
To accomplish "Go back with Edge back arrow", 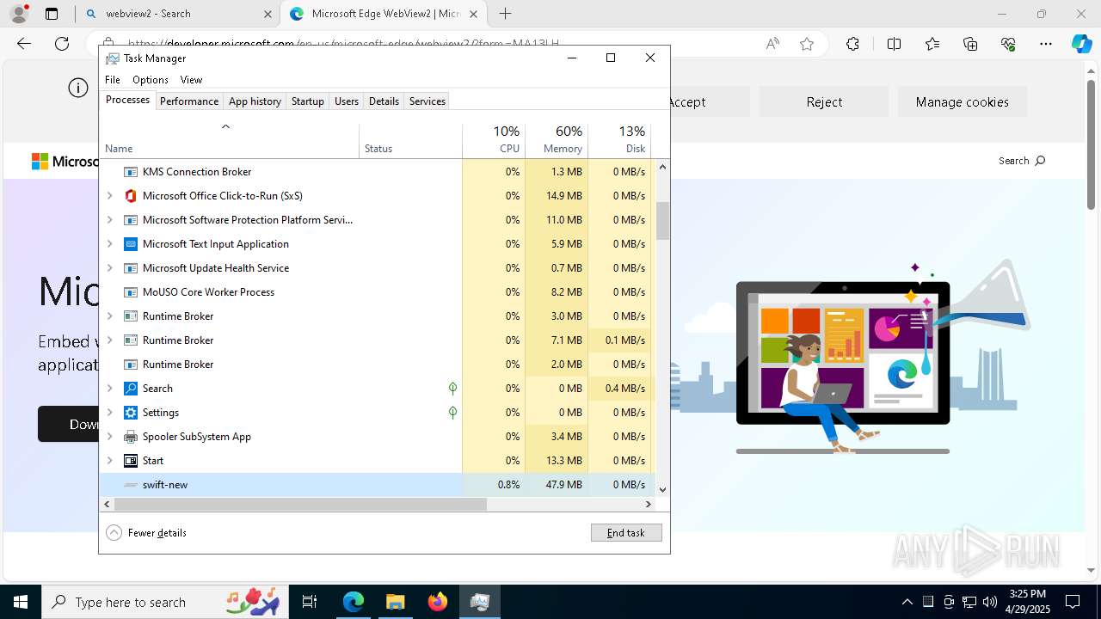I will pyautogui.click(x=24, y=44).
